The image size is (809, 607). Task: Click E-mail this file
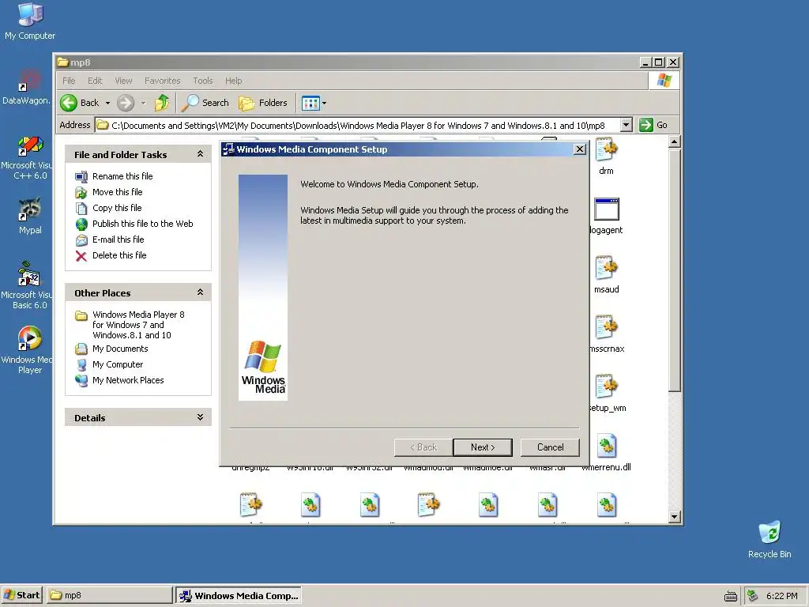point(119,239)
